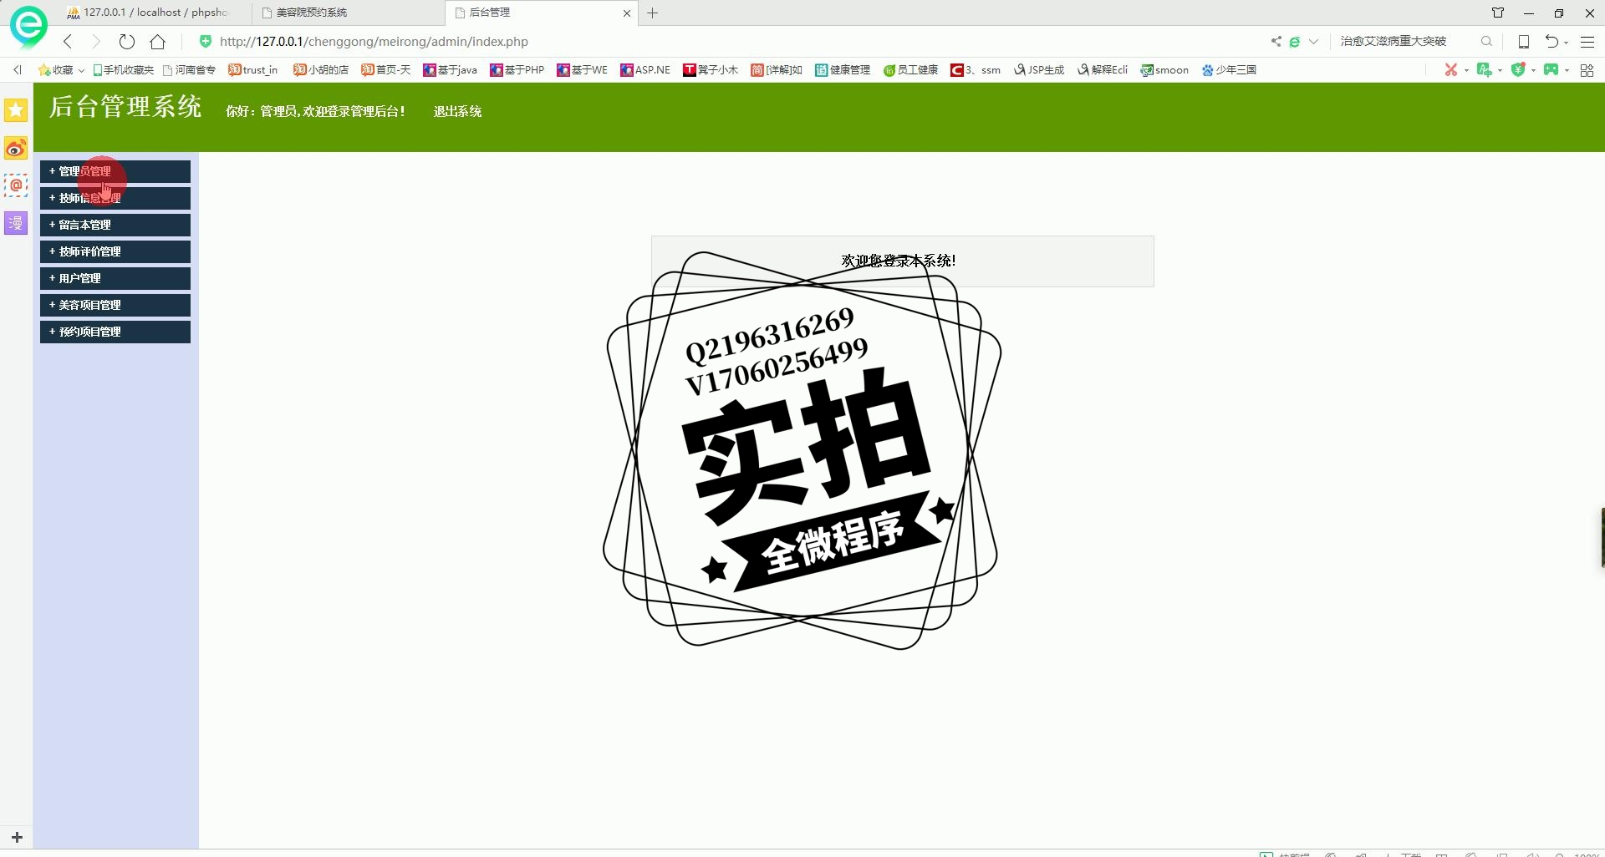Screen dimensions: 1605x857
Task: Click the undo closed-tab icon
Action: point(1551,41)
